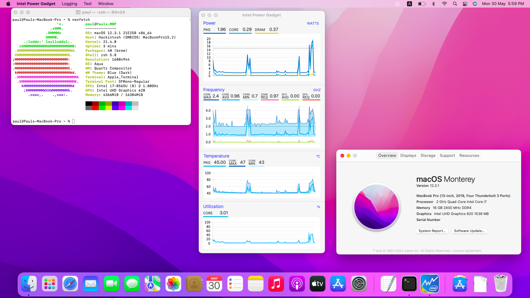Open Reminders from the dock
The image size is (530, 298).
pyautogui.click(x=235, y=283)
